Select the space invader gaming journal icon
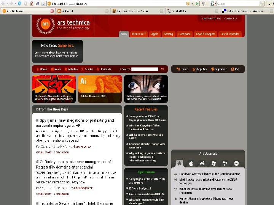274x205 pixels. tap(202, 164)
